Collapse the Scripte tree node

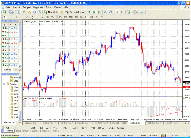click(x=4, y=84)
